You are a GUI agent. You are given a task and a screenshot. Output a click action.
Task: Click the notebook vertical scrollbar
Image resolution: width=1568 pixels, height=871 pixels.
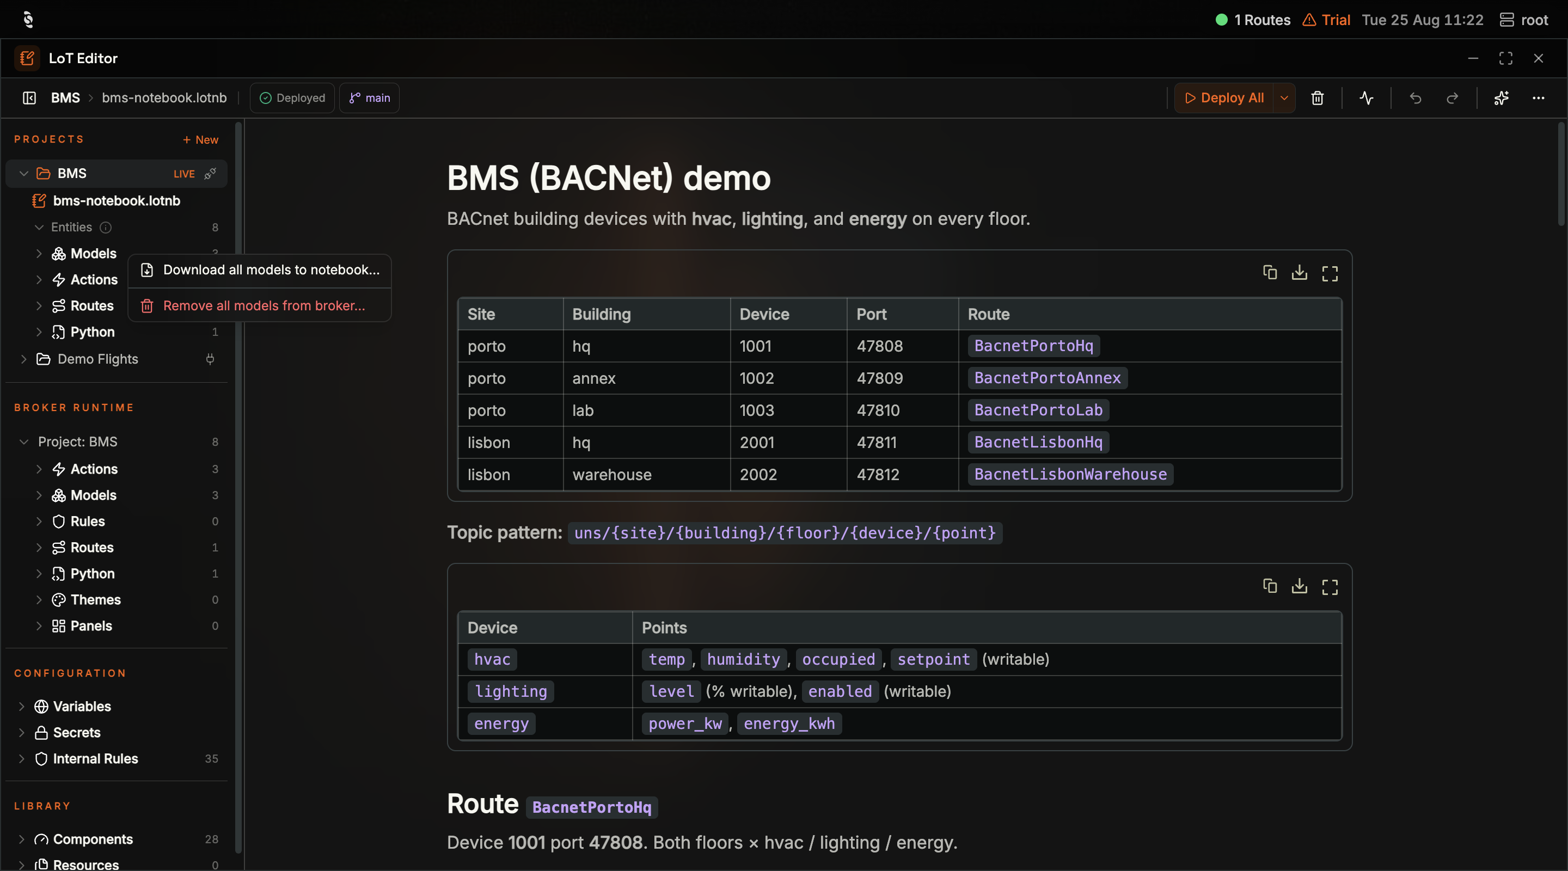coord(1561,174)
